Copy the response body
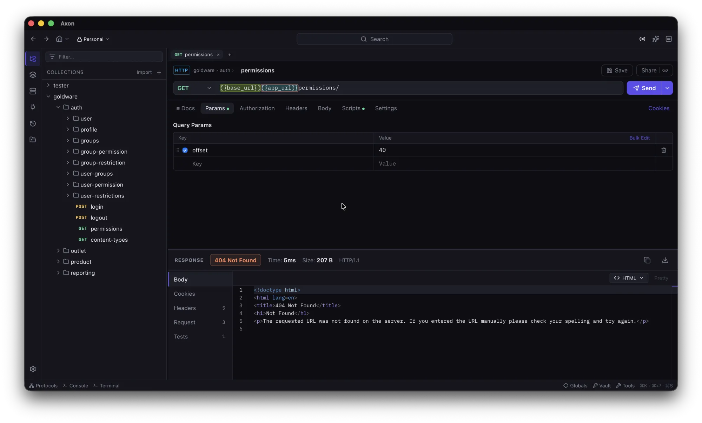 (647, 260)
